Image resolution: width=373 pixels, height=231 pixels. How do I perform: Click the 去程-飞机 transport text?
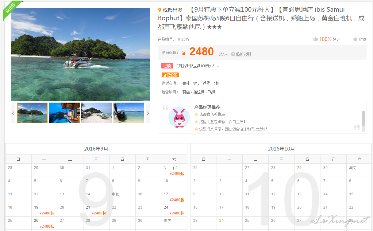[190, 83]
